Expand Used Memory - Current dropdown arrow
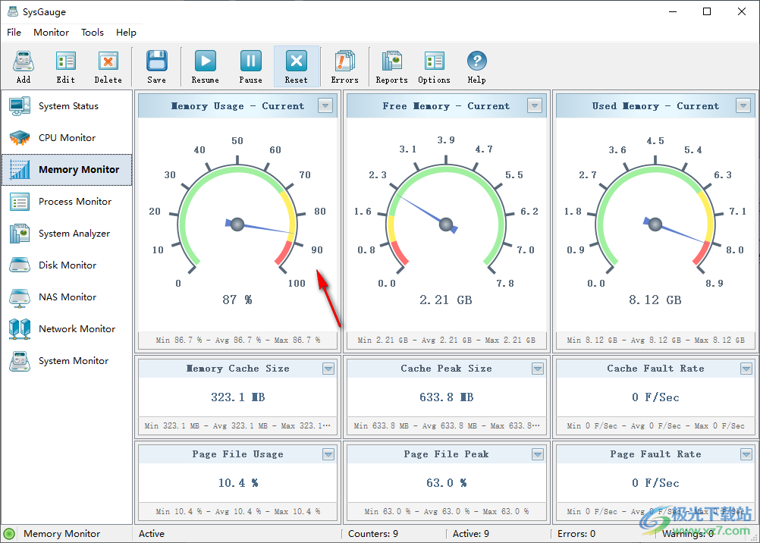 tap(743, 105)
